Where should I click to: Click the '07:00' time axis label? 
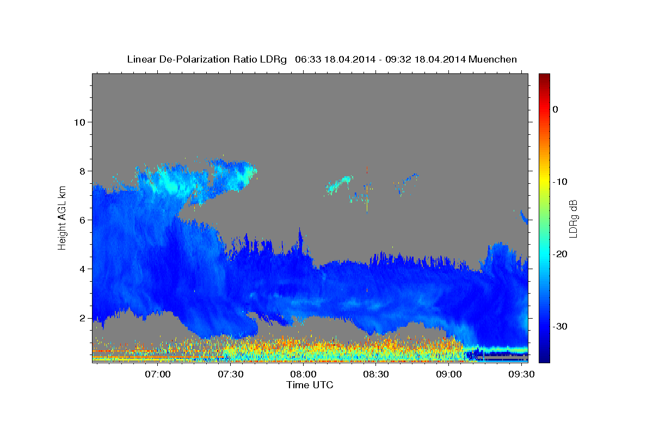159,375
